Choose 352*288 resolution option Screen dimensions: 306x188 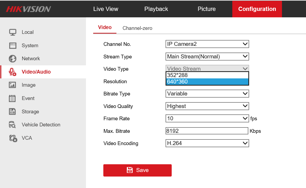pyautogui.click(x=207, y=75)
